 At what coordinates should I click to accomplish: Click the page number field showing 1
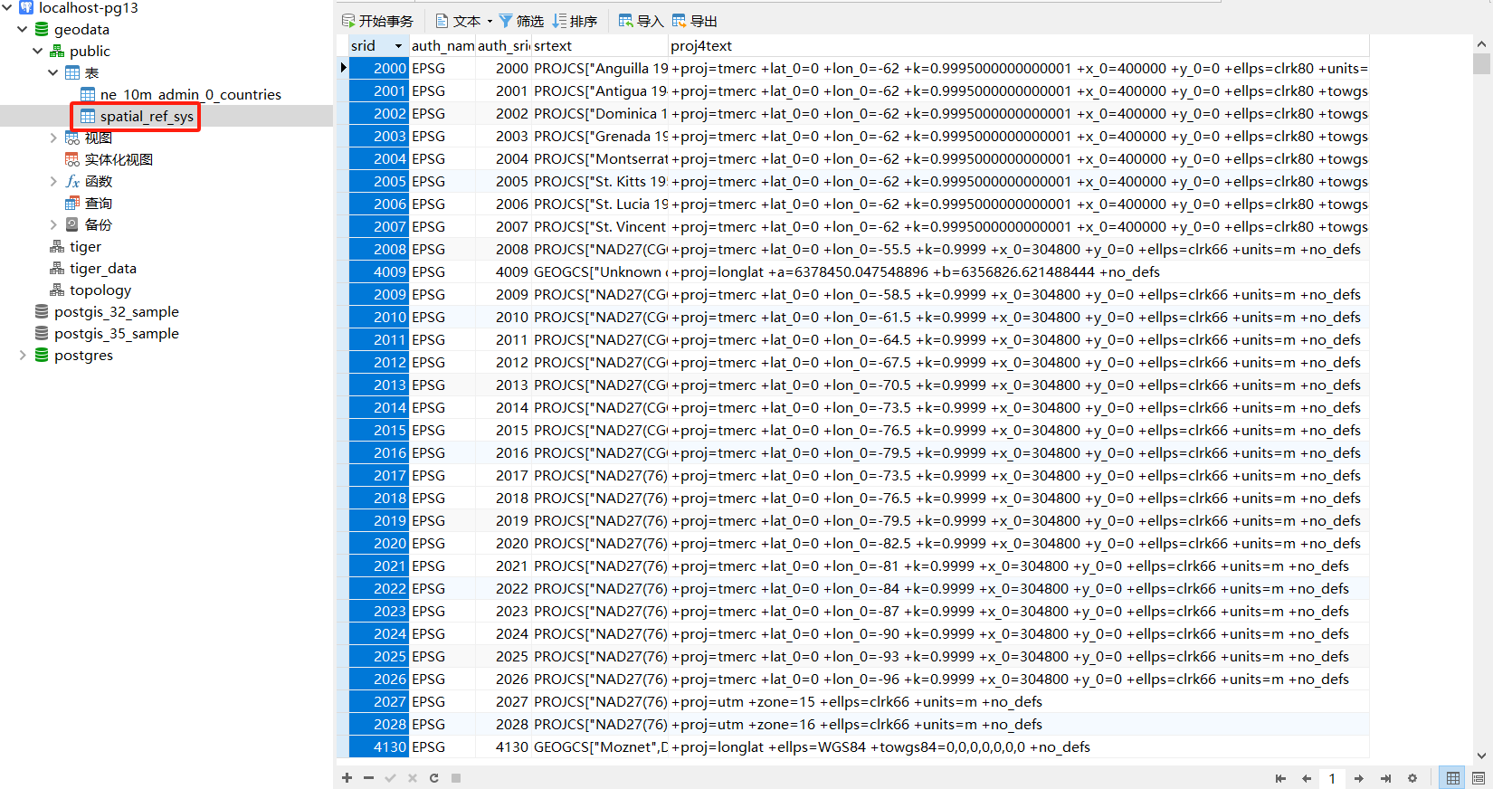(1332, 778)
